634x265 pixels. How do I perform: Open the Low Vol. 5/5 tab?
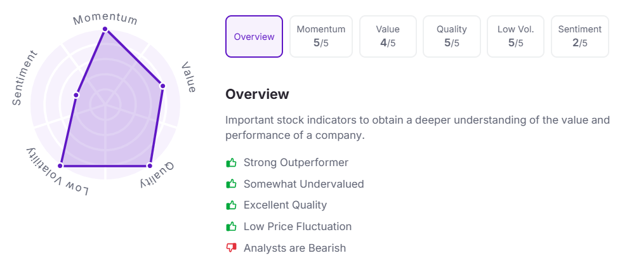coord(515,37)
